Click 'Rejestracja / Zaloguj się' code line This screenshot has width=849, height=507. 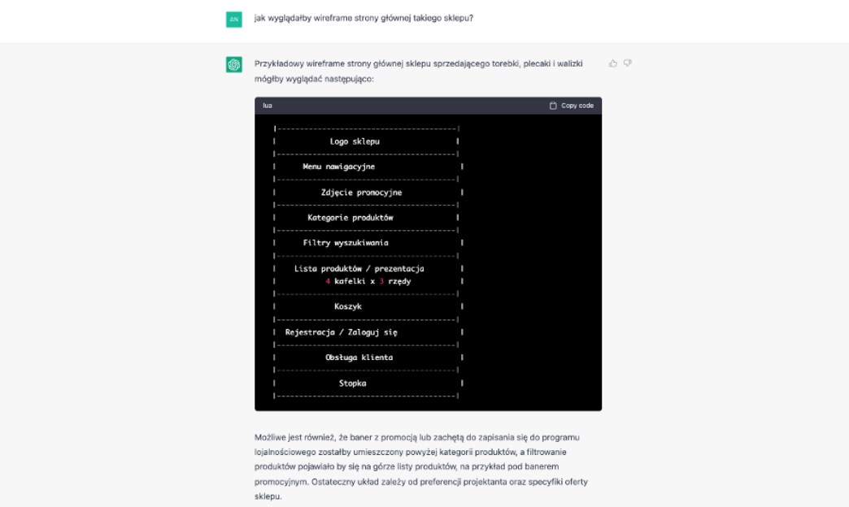(341, 332)
